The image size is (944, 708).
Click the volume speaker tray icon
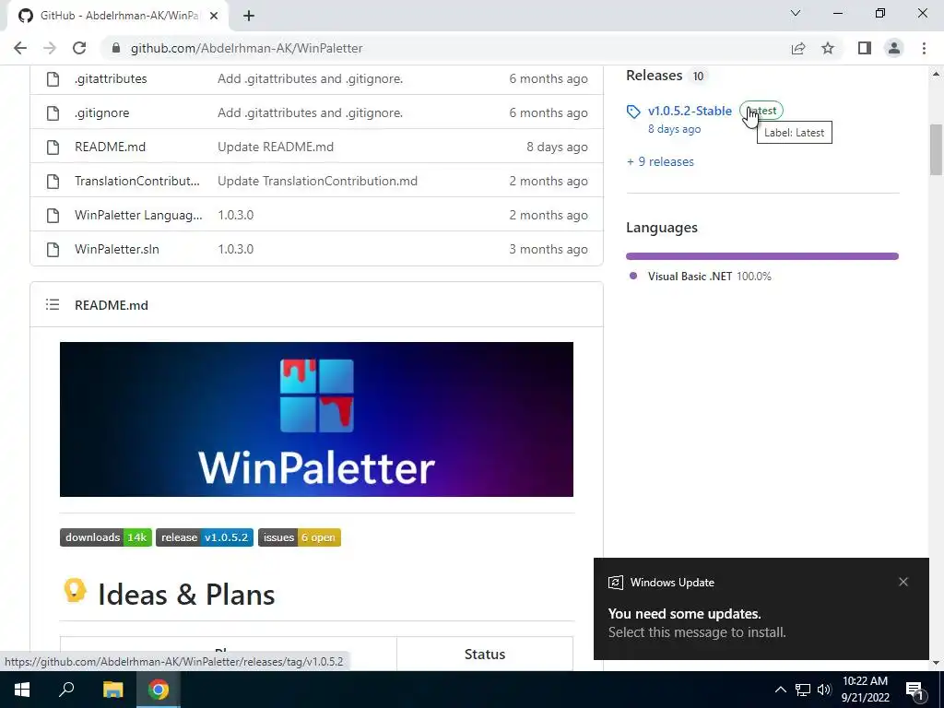point(824,690)
